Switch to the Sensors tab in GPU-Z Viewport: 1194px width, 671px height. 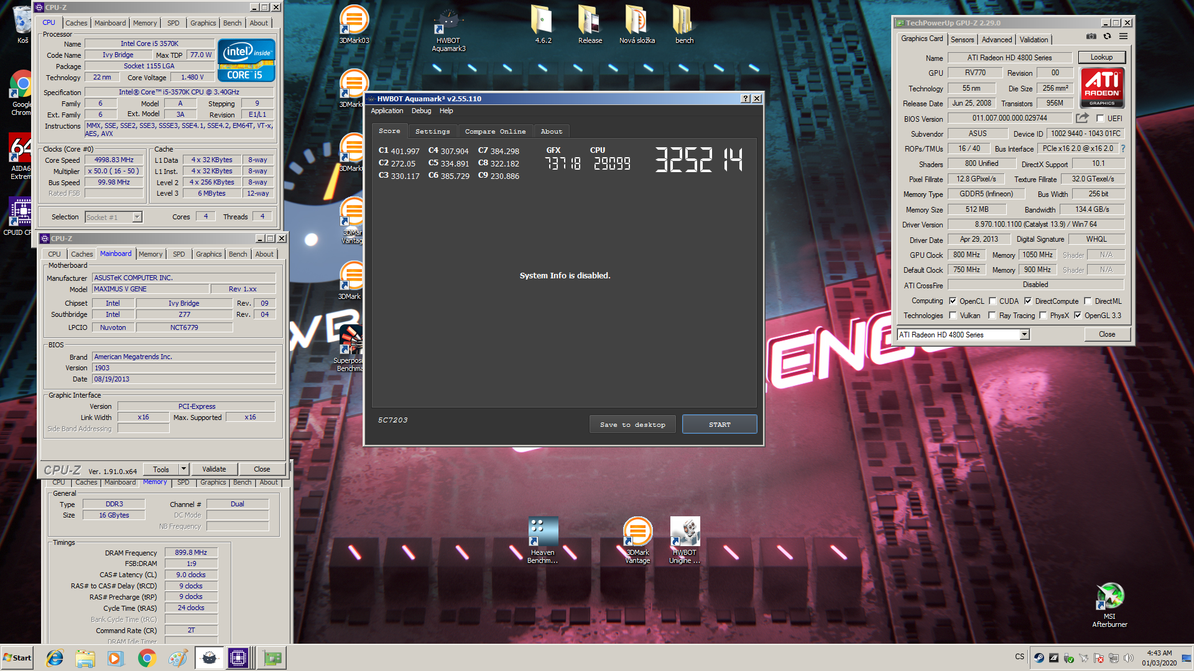pos(962,39)
